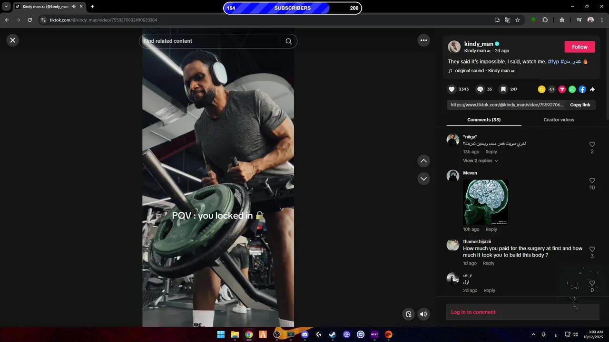This screenshot has height=342, width=609.
Task: Click the video shareable URL field
Action: coord(507,105)
